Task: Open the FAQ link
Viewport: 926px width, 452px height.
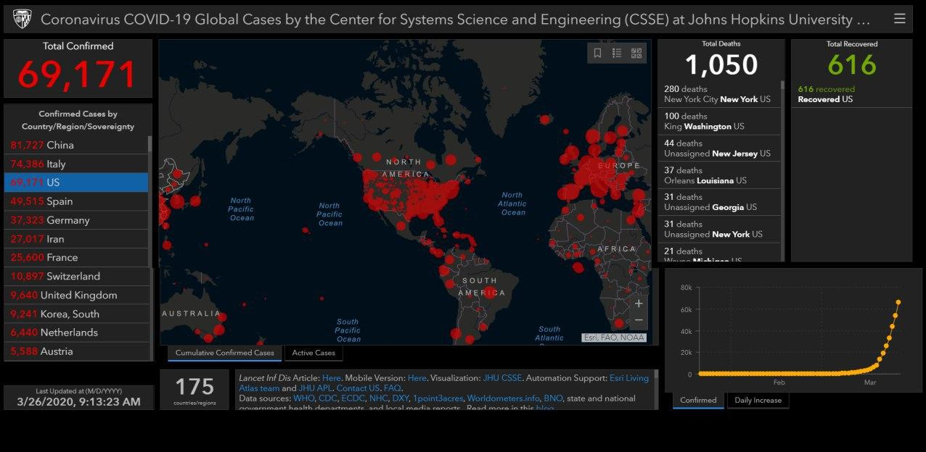Action: pyautogui.click(x=392, y=388)
